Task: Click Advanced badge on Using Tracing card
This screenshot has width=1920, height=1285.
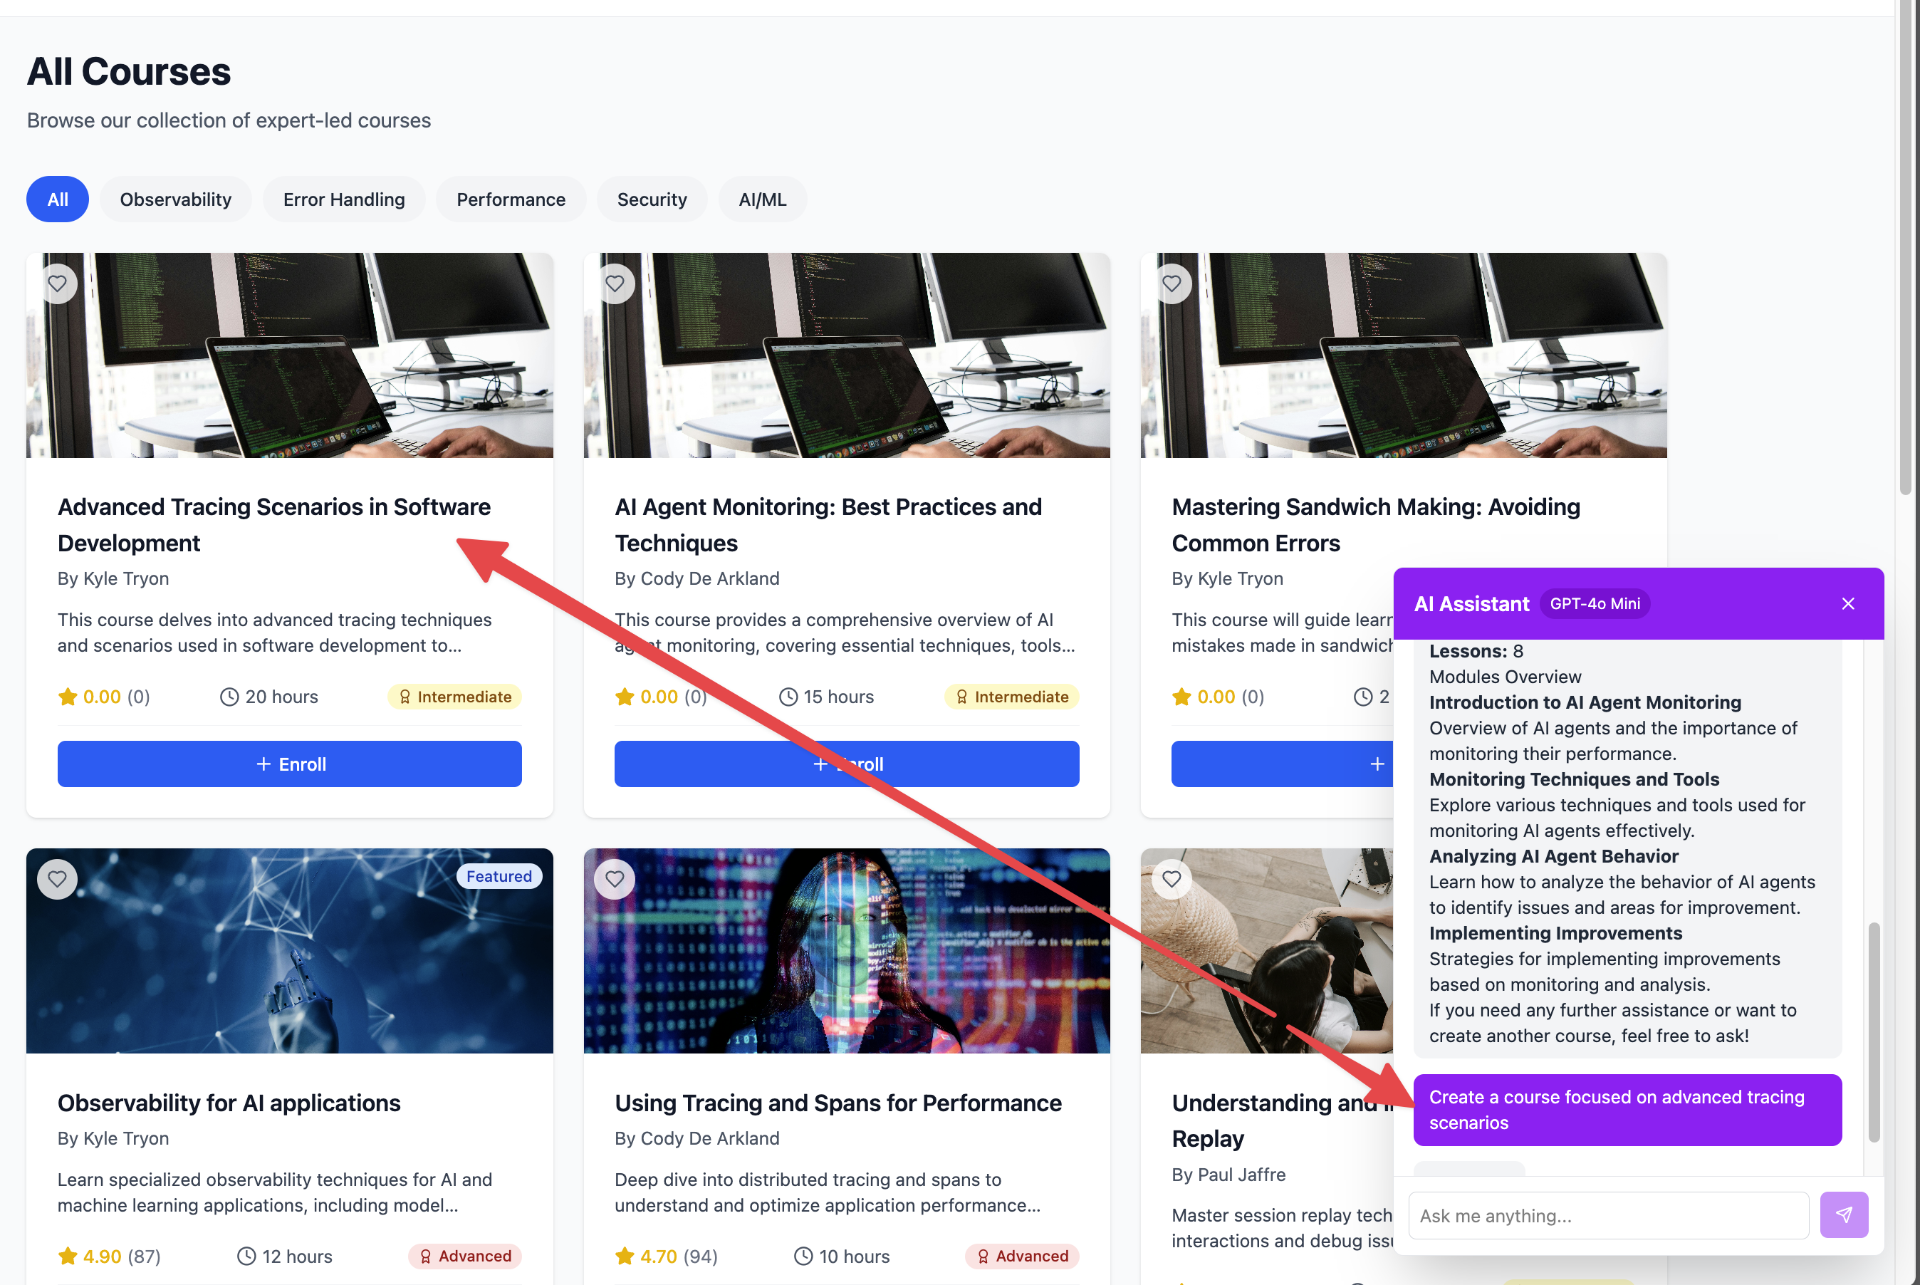Action: [1022, 1256]
